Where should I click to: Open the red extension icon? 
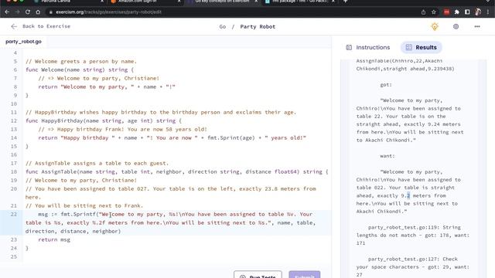coord(446,12)
